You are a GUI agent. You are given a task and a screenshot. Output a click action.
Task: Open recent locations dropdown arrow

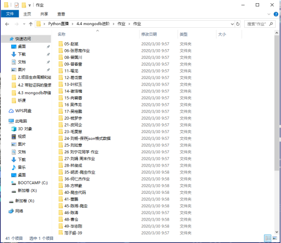[24, 24]
